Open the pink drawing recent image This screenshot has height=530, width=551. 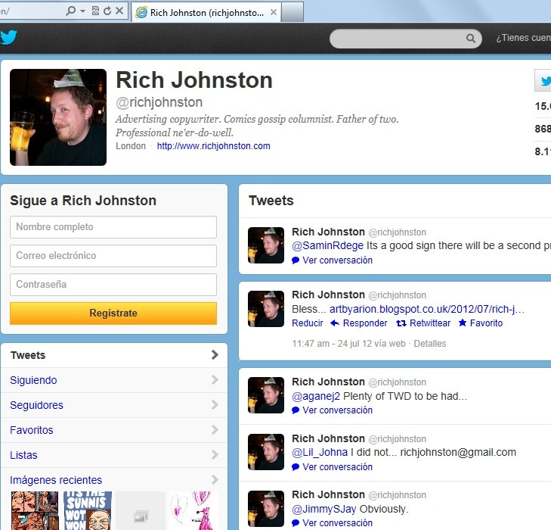(193, 510)
